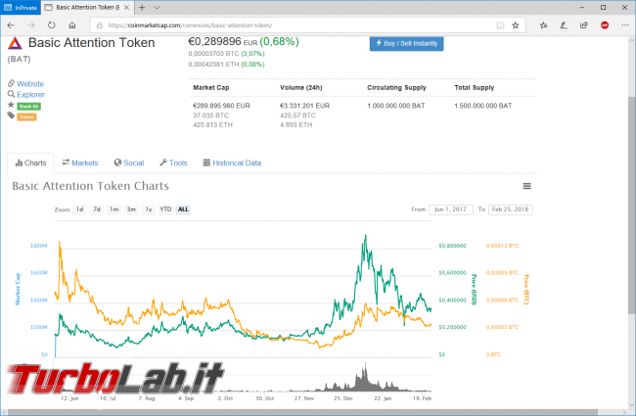Click the Price (USD) axis label
This screenshot has width=636, height=416.
click(x=474, y=290)
